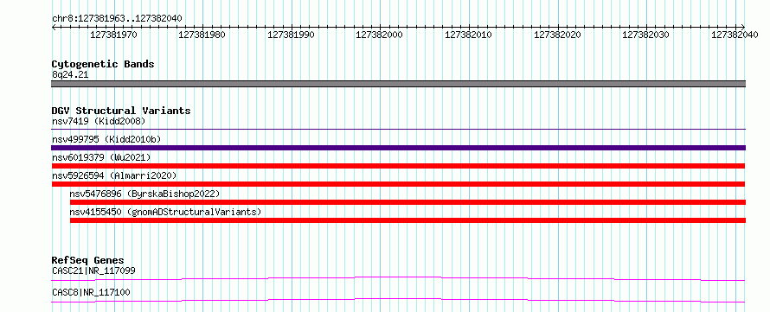
Task: Open nsv499795 (Kidd2010b) variant label
Action: click(106, 139)
